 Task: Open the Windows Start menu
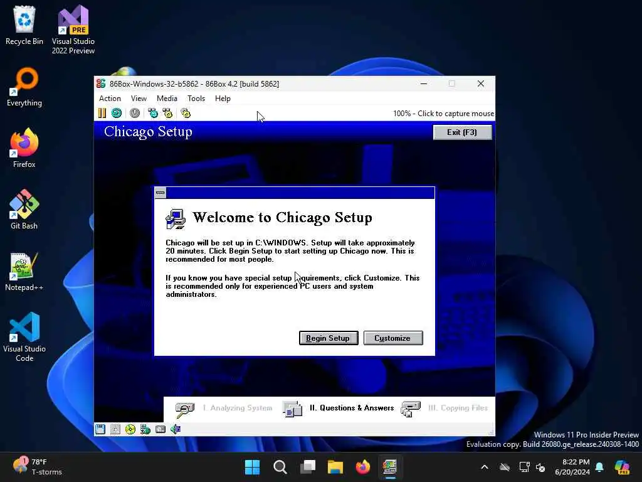click(x=252, y=467)
